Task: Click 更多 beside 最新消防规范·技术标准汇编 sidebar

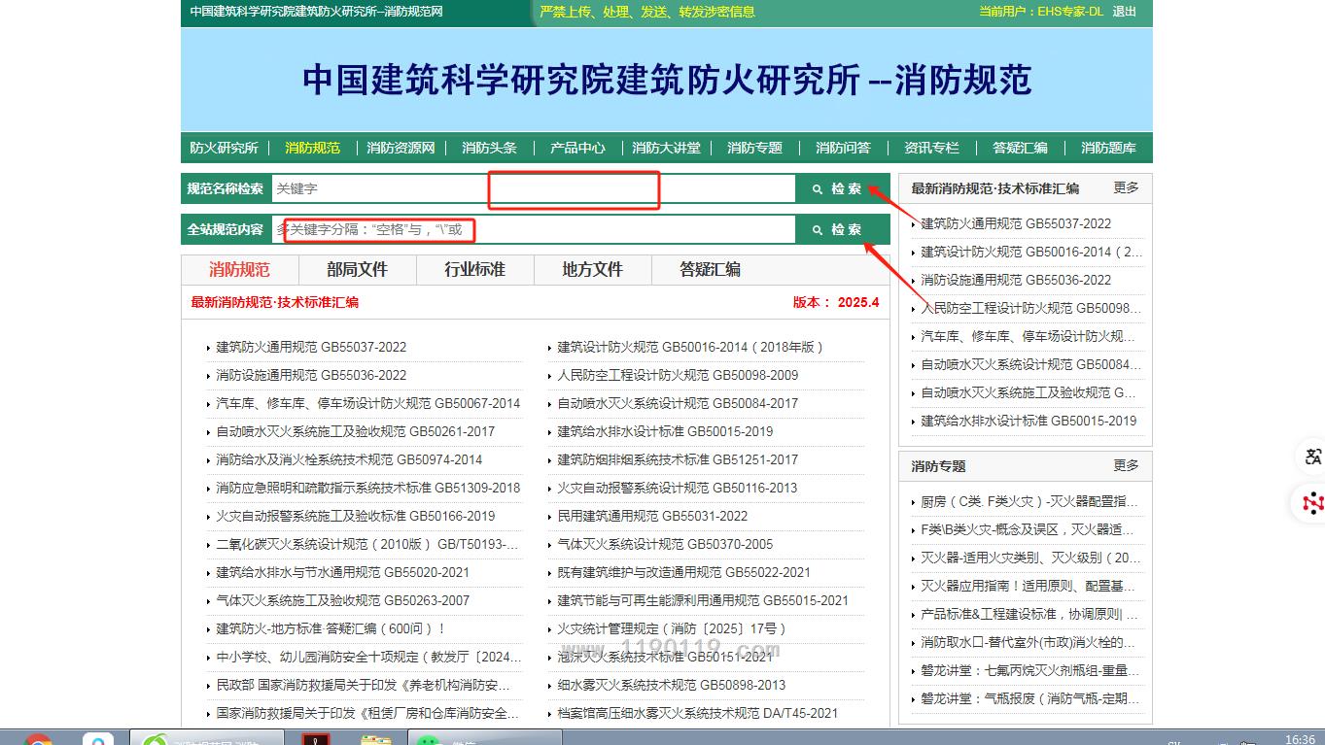Action: [1126, 187]
